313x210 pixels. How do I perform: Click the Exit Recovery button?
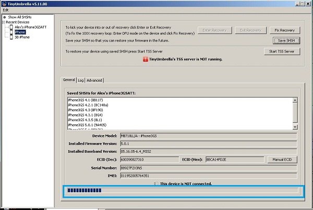(x=250, y=30)
